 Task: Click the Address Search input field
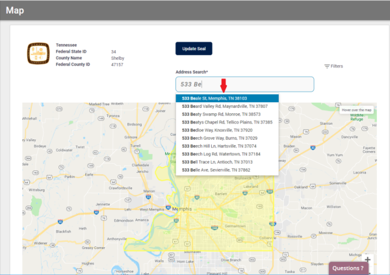[x=245, y=84]
